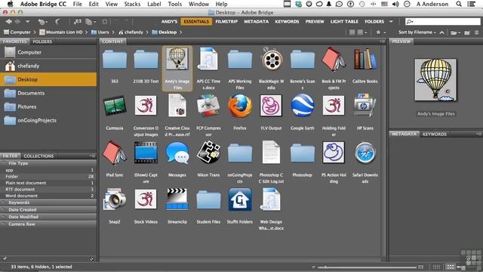This screenshot has width=483, height=272.
Task: Click the Return to Photoshop boomerang icon
Action: tap(57, 22)
